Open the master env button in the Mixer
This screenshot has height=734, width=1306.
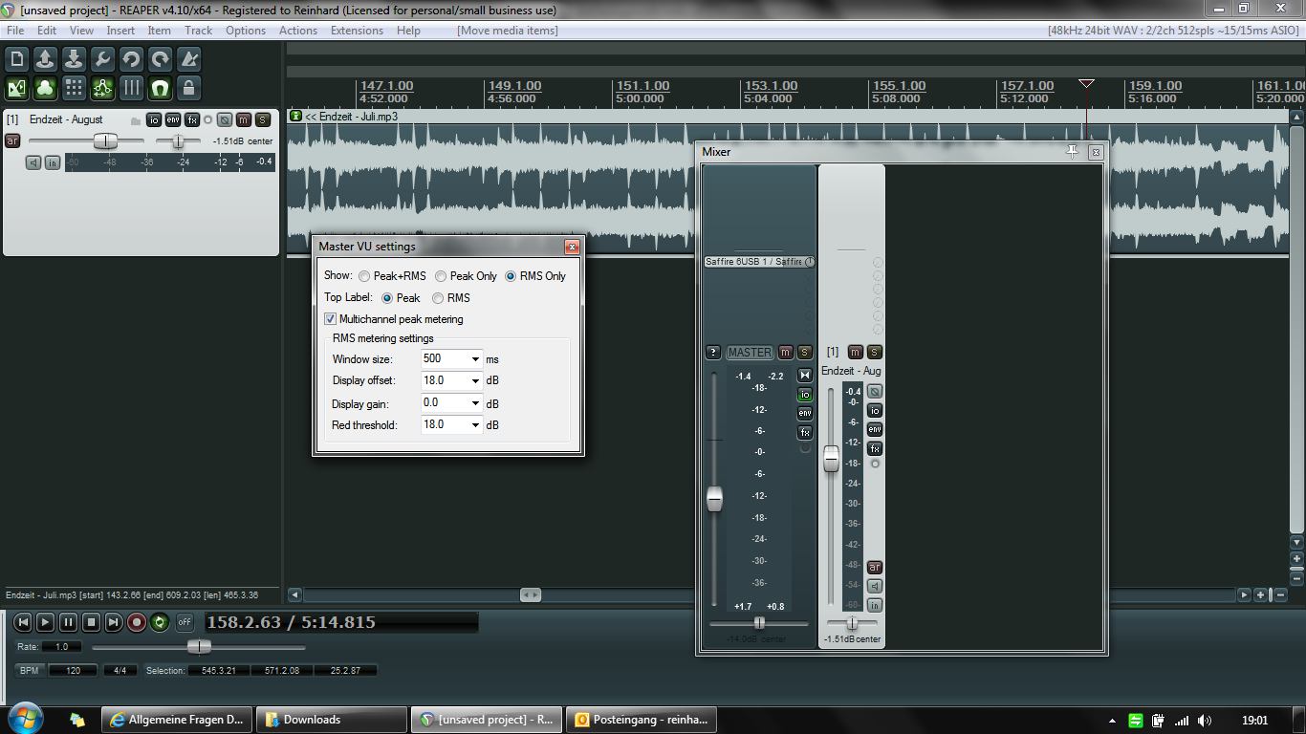click(x=805, y=414)
